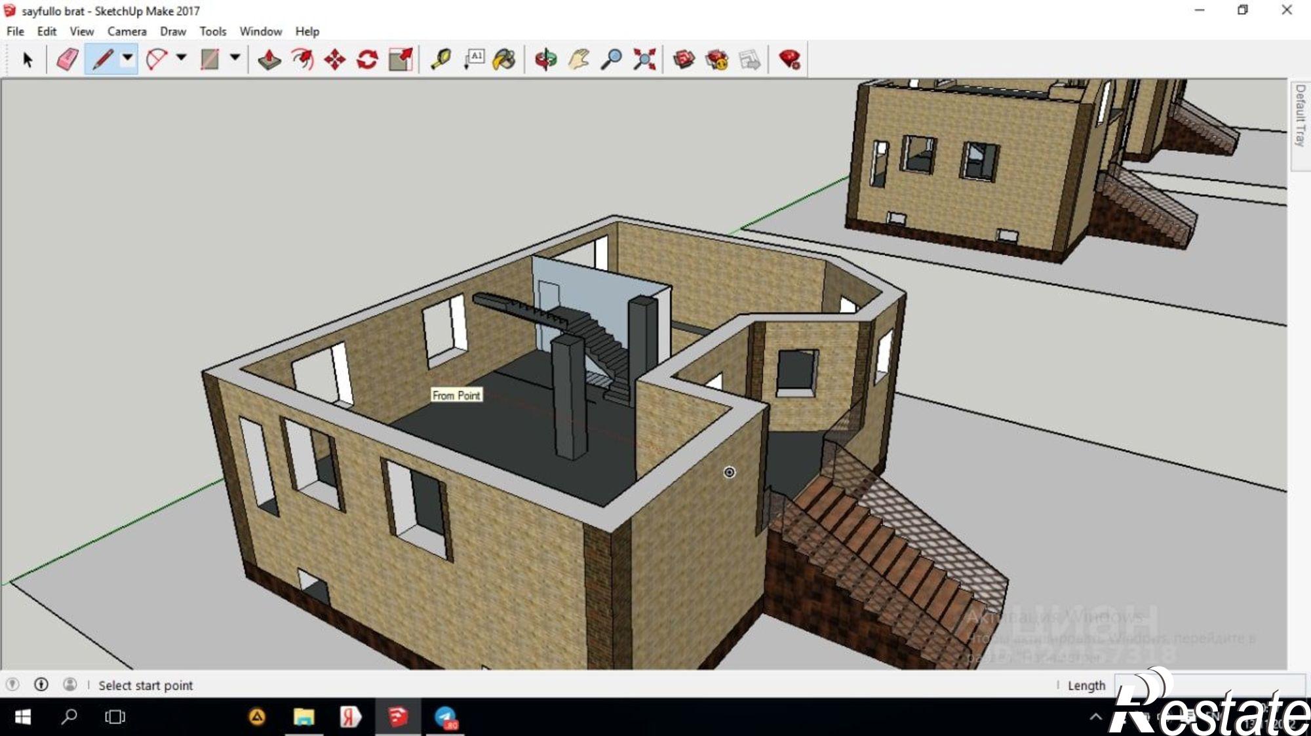This screenshot has height=736, width=1311.
Task: Click the Zoom Extents icon
Action: point(644,60)
